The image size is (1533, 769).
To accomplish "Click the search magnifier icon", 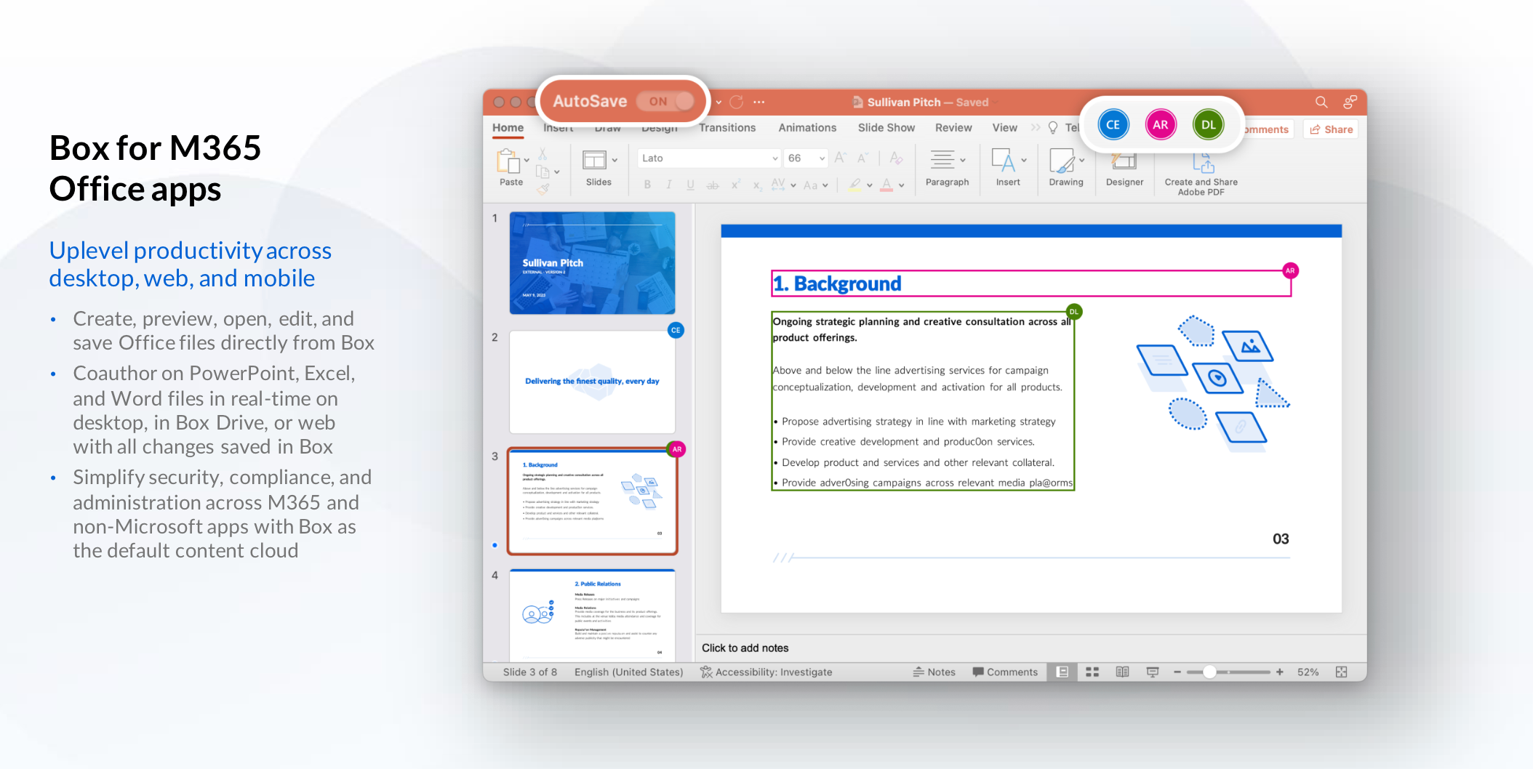I will (x=1321, y=102).
